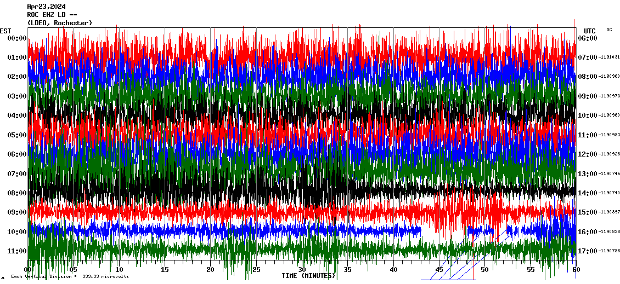Screen dimensions: 620x284
Task: Select the 03:00 EST hour label
Action: [x=17, y=96]
